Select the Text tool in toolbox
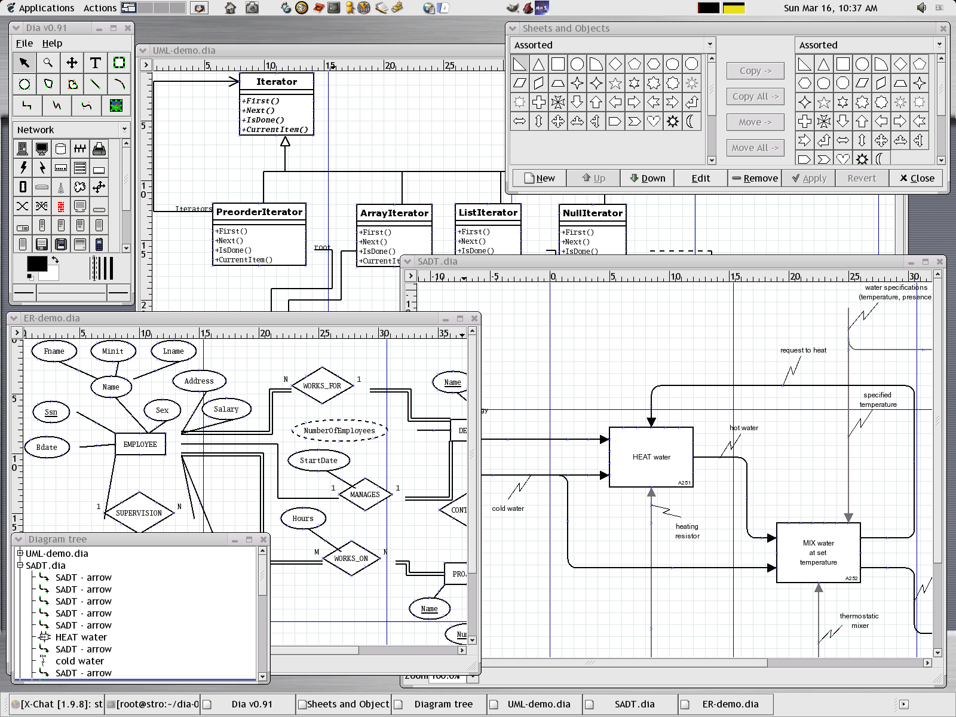The height and width of the screenshot is (717, 956). [95, 63]
